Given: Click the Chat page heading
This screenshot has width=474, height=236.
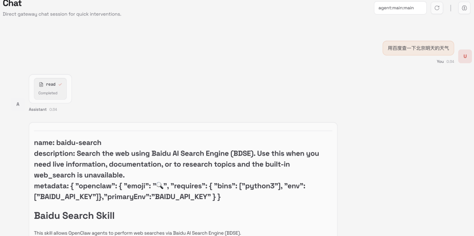Looking at the screenshot, I should 12,4.
